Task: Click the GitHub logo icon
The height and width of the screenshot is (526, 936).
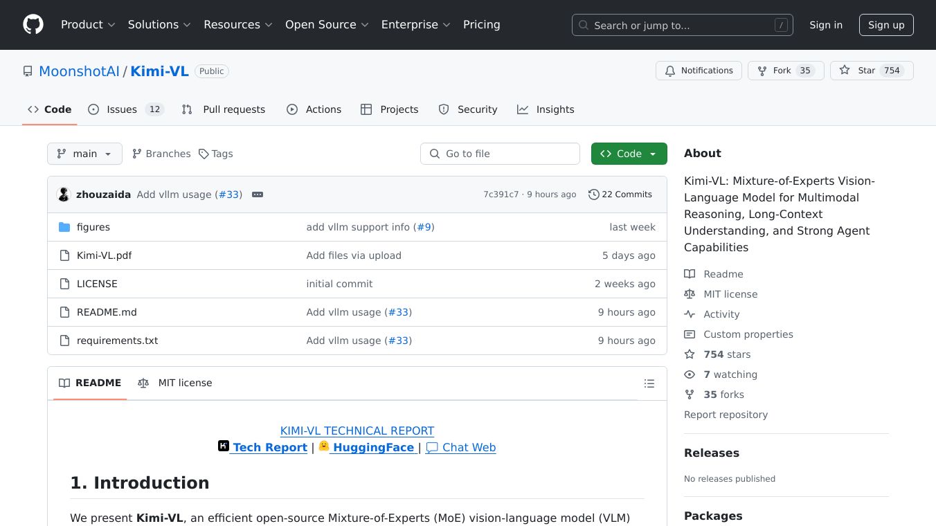Action: (33, 25)
